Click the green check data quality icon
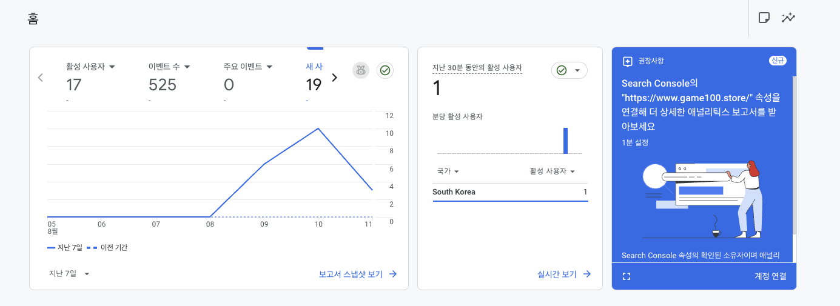This screenshot has height=306, width=840. pos(385,70)
